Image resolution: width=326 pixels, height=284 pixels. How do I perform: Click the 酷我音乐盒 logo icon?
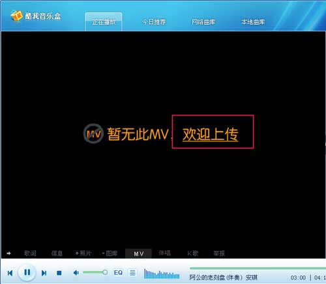pyautogui.click(x=16, y=16)
